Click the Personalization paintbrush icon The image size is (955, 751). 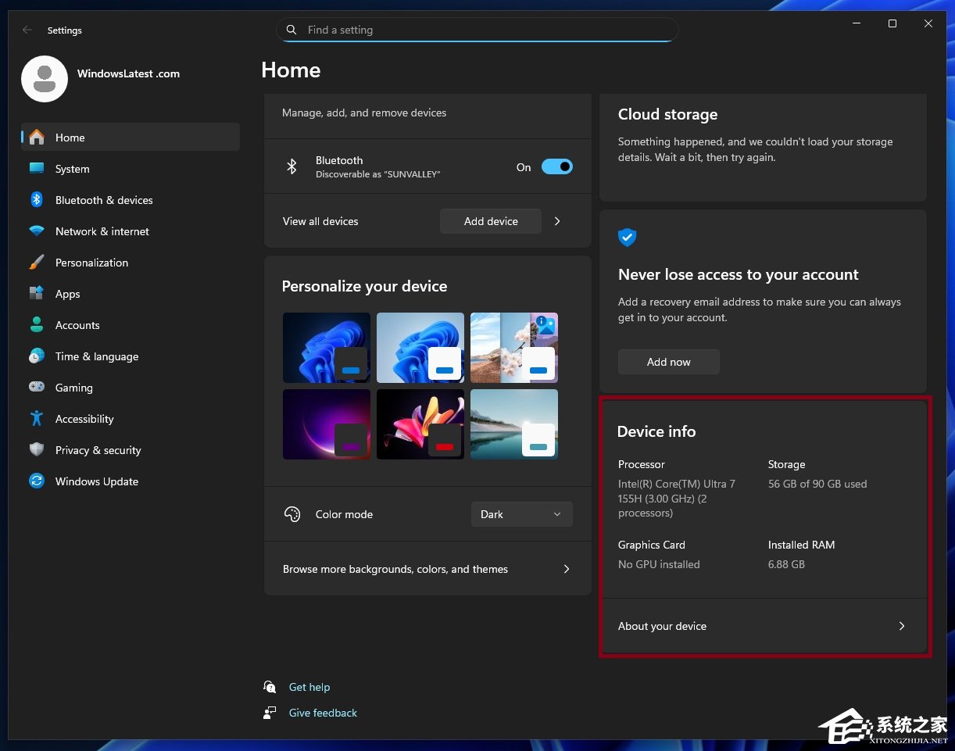coord(37,263)
